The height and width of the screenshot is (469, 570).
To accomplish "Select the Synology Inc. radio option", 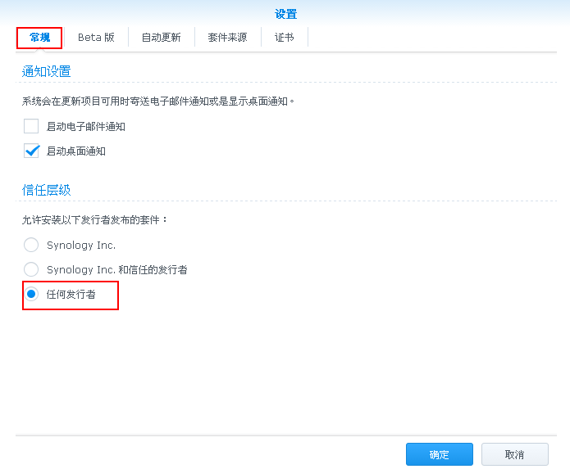I will 31,245.
